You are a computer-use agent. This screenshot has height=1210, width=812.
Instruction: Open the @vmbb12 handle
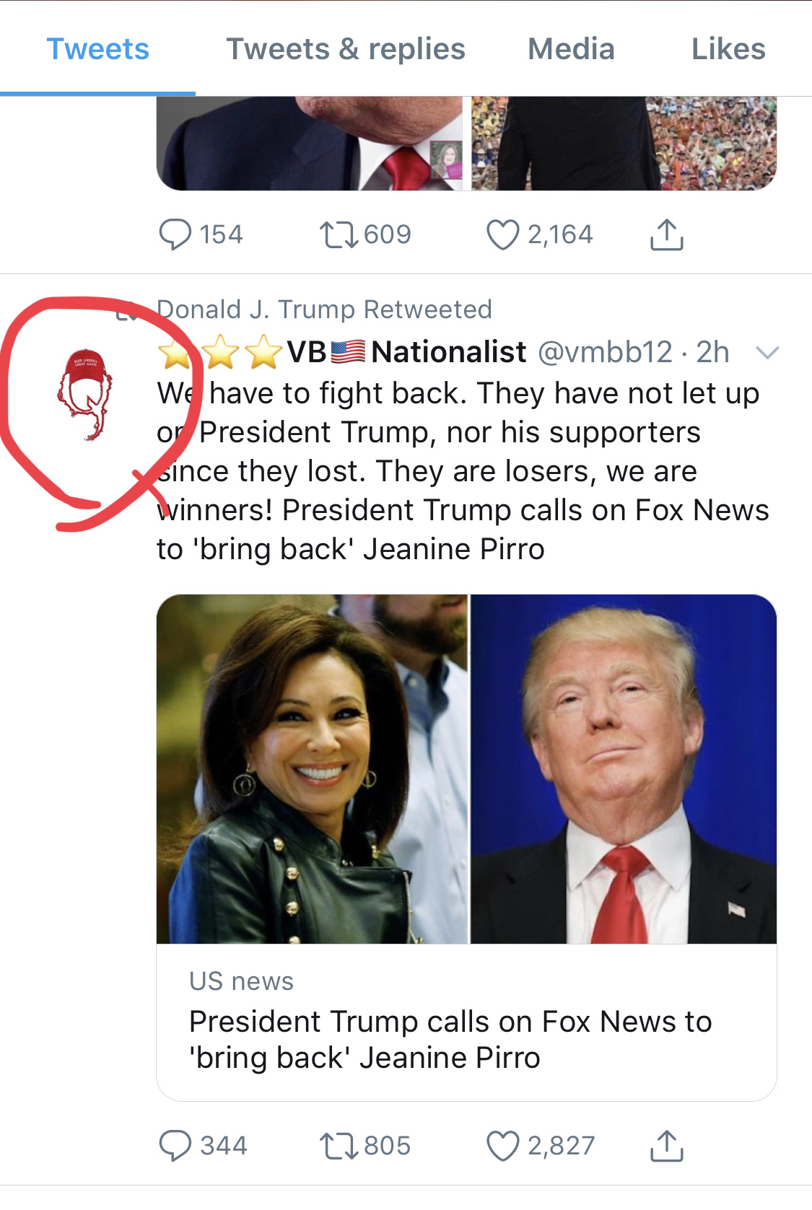(605, 352)
